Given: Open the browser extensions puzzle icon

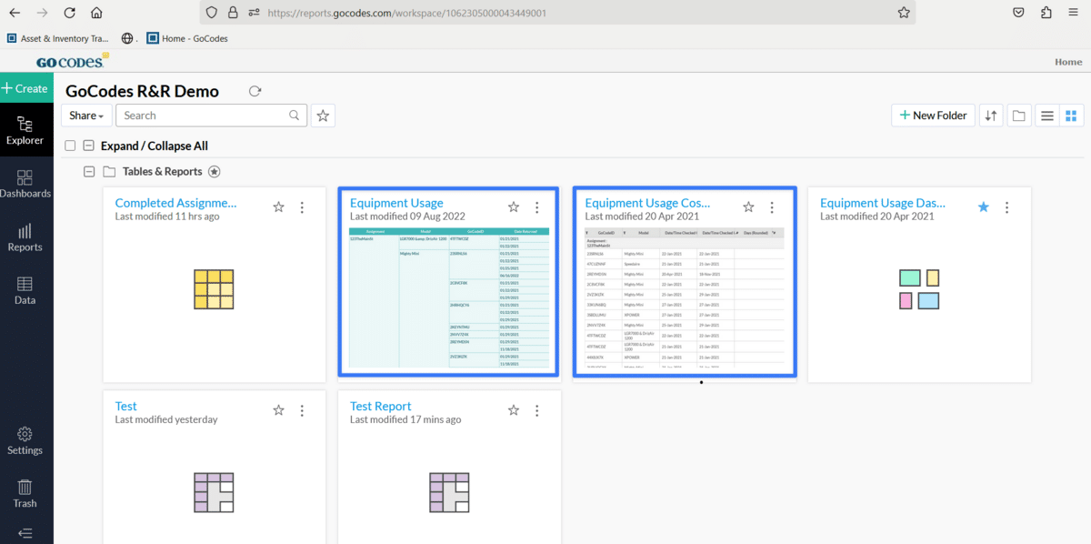Looking at the screenshot, I should pos(1046,13).
